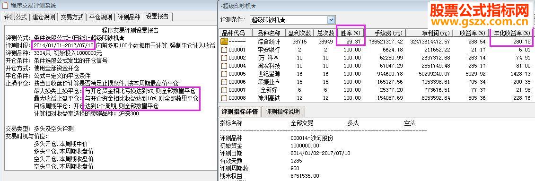This screenshot has width=535, height=181.
Task: Click the 99.37 win rate value
Action: point(353,42)
